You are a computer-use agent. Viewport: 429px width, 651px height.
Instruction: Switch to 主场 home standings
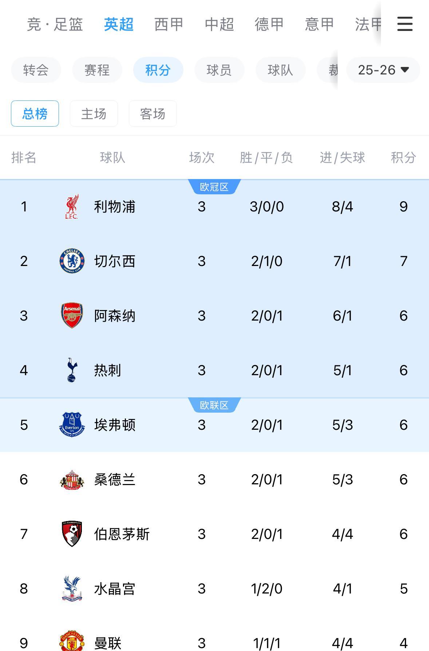pos(94,114)
